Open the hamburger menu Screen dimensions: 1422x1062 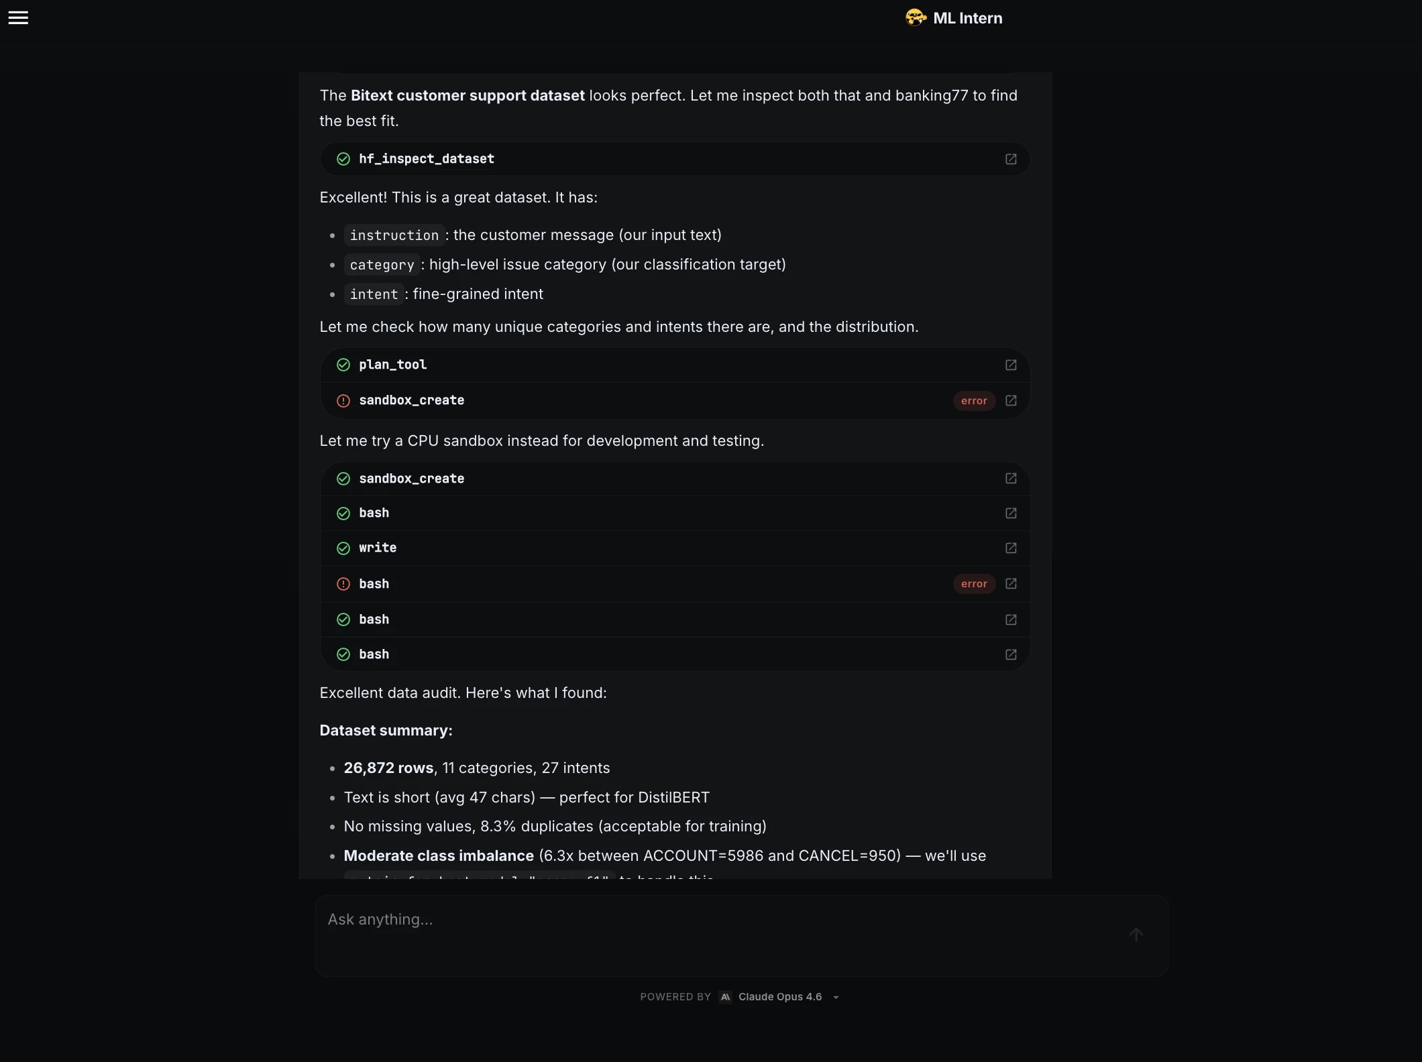18,18
